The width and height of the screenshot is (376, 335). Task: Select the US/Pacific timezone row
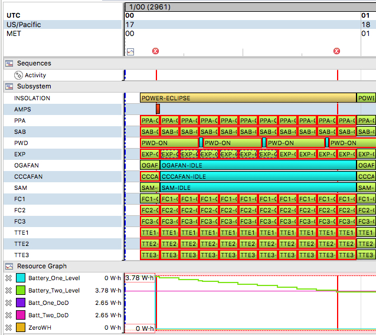click(24, 25)
